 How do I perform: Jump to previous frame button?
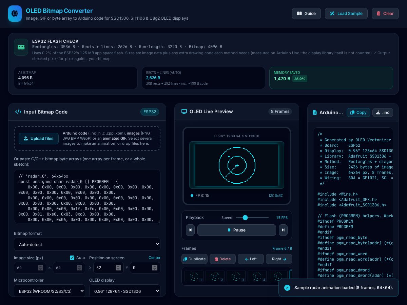point(190,230)
